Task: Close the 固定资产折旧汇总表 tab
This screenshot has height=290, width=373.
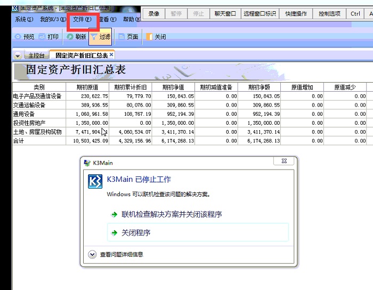Action: [112, 55]
